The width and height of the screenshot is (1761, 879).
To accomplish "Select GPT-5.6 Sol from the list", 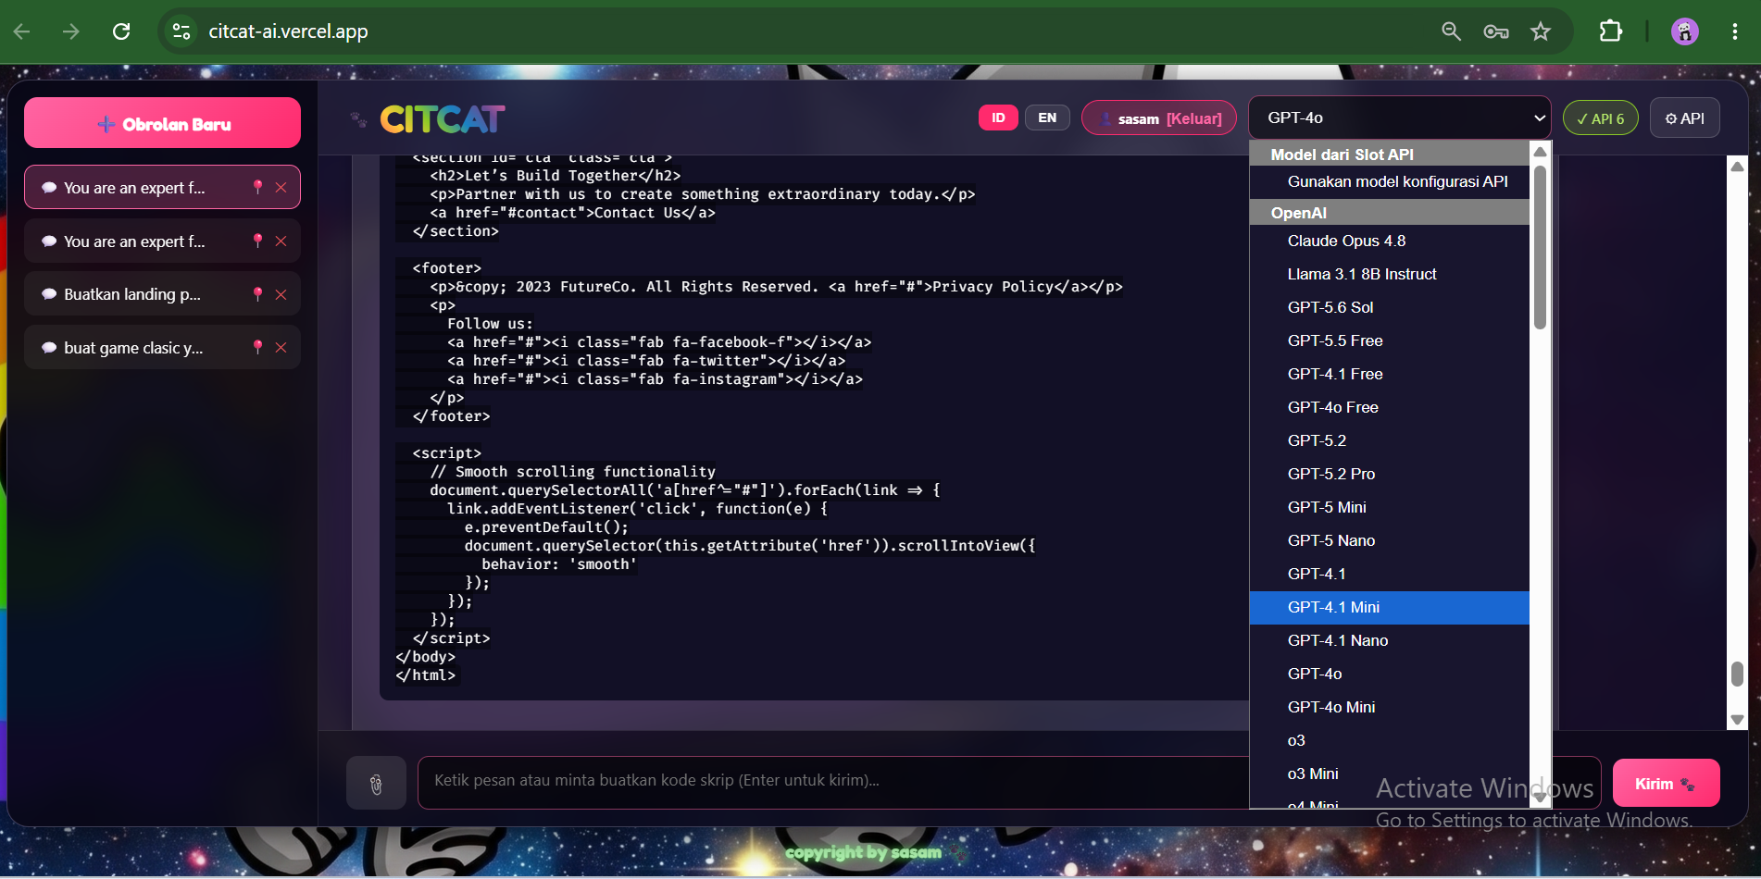I will (x=1389, y=307).
